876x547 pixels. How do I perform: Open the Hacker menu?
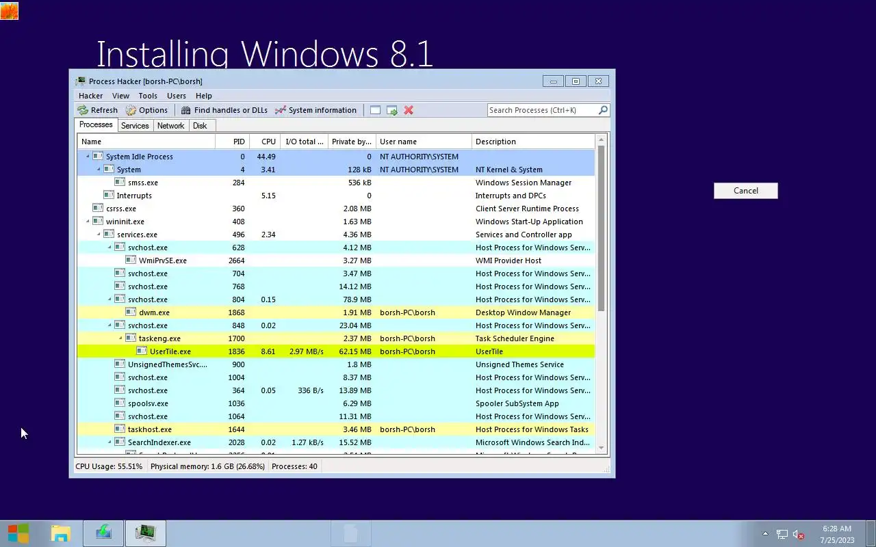coord(90,96)
